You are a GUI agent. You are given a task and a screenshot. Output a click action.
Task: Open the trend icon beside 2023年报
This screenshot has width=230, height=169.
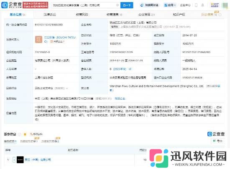pos(130,69)
